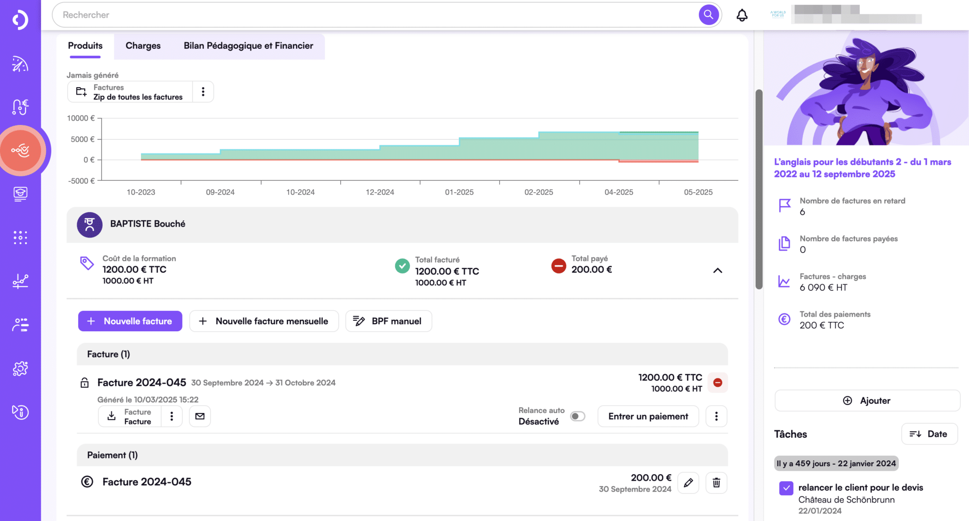
Task: Open options next to Zip de toutes les factures
Action: click(203, 92)
